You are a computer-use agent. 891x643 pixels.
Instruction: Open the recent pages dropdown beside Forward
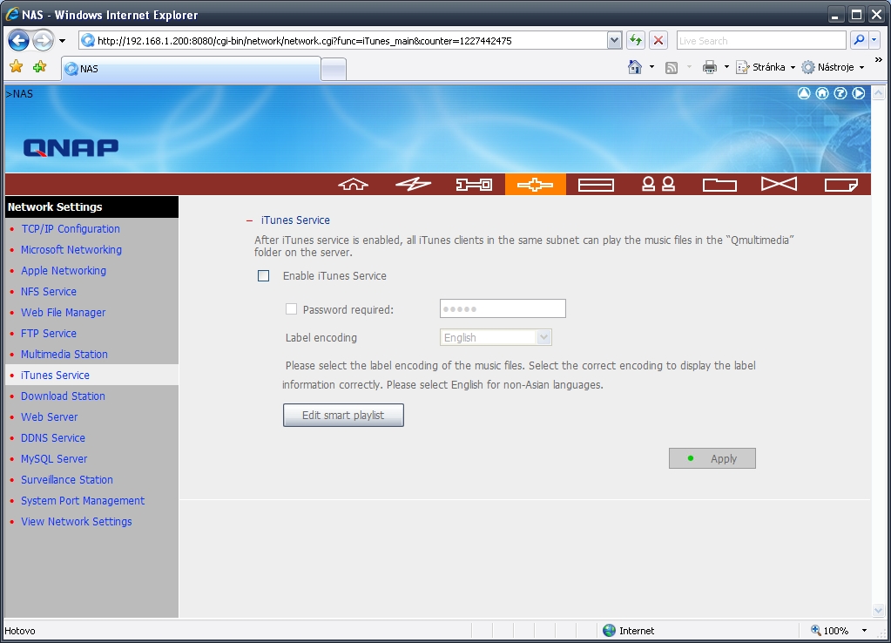click(62, 41)
